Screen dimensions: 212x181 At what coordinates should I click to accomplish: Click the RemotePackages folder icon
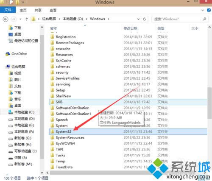pos(53,43)
